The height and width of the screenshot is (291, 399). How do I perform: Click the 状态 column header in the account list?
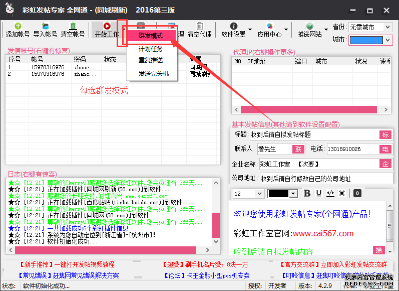[x=110, y=59]
